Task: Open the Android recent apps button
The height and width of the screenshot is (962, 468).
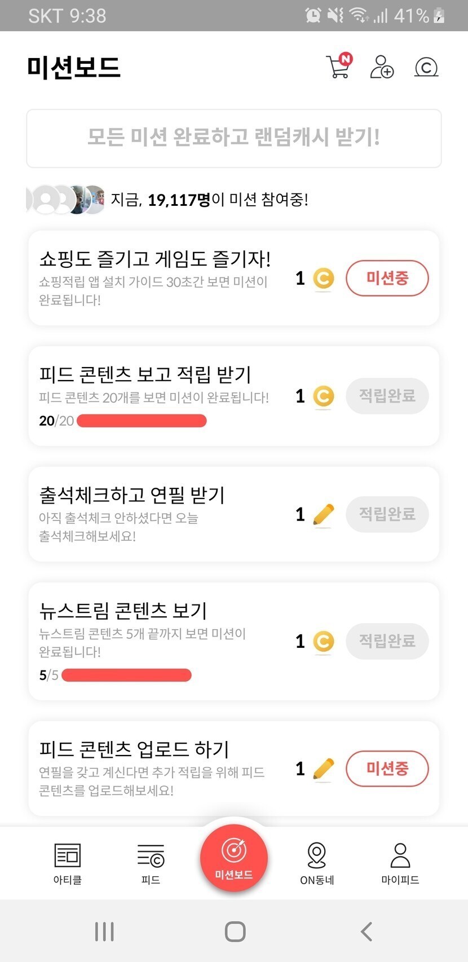Action: [x=105, y=932]
